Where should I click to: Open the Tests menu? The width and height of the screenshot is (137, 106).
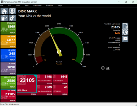pyautogui.click(x=26, y=6)
